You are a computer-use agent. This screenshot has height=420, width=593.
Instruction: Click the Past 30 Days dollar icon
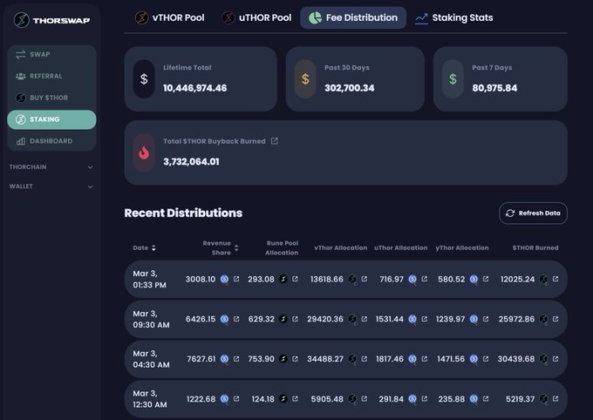coord(304,78)
